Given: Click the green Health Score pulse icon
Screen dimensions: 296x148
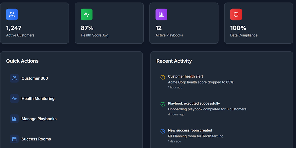Looking at the screenshot, I should point(87,14).
